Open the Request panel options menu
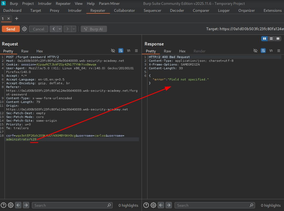 pos(137,51)
